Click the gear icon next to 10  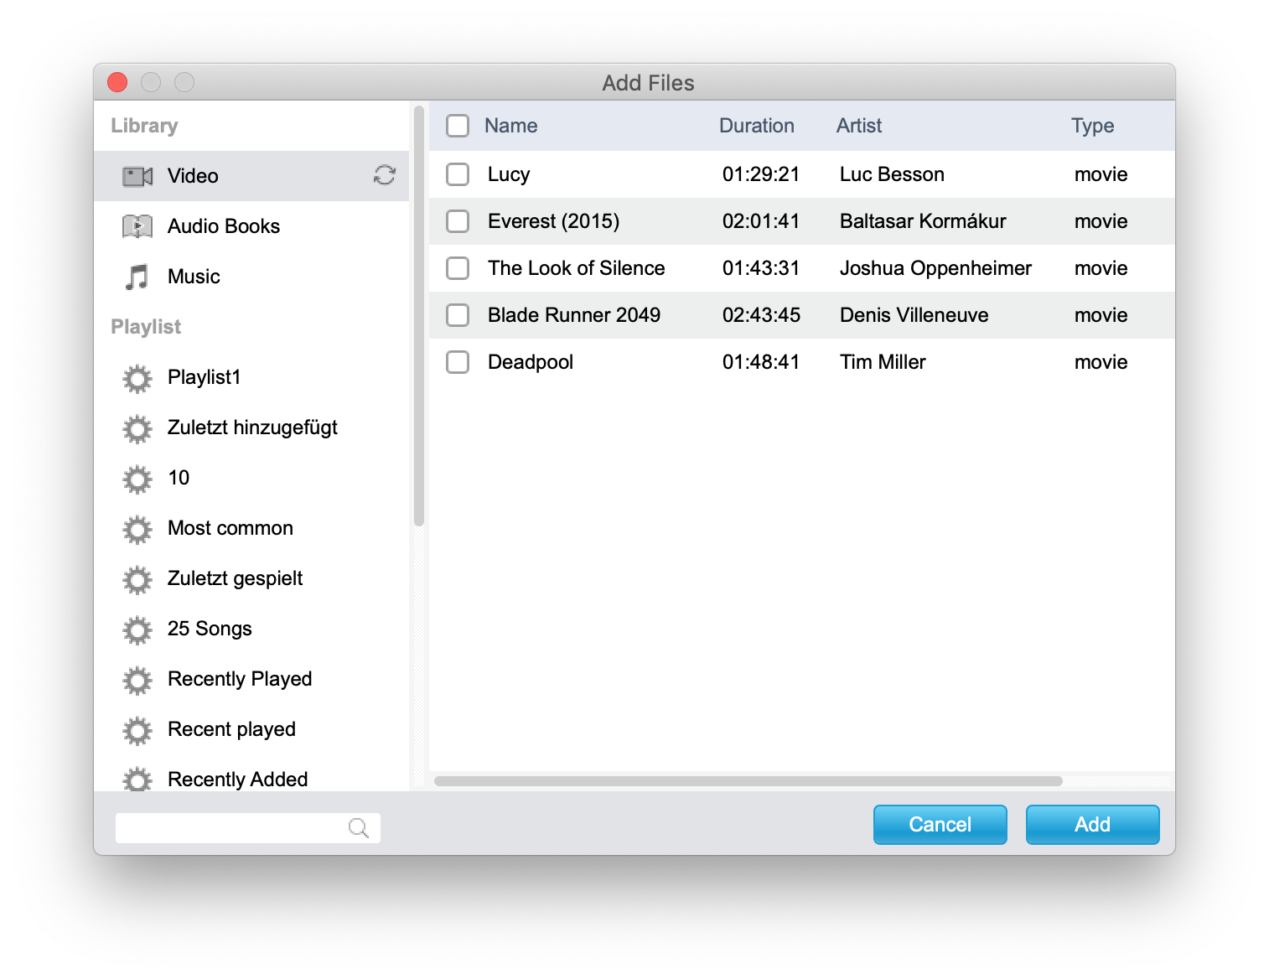click(x=137, y=479)
